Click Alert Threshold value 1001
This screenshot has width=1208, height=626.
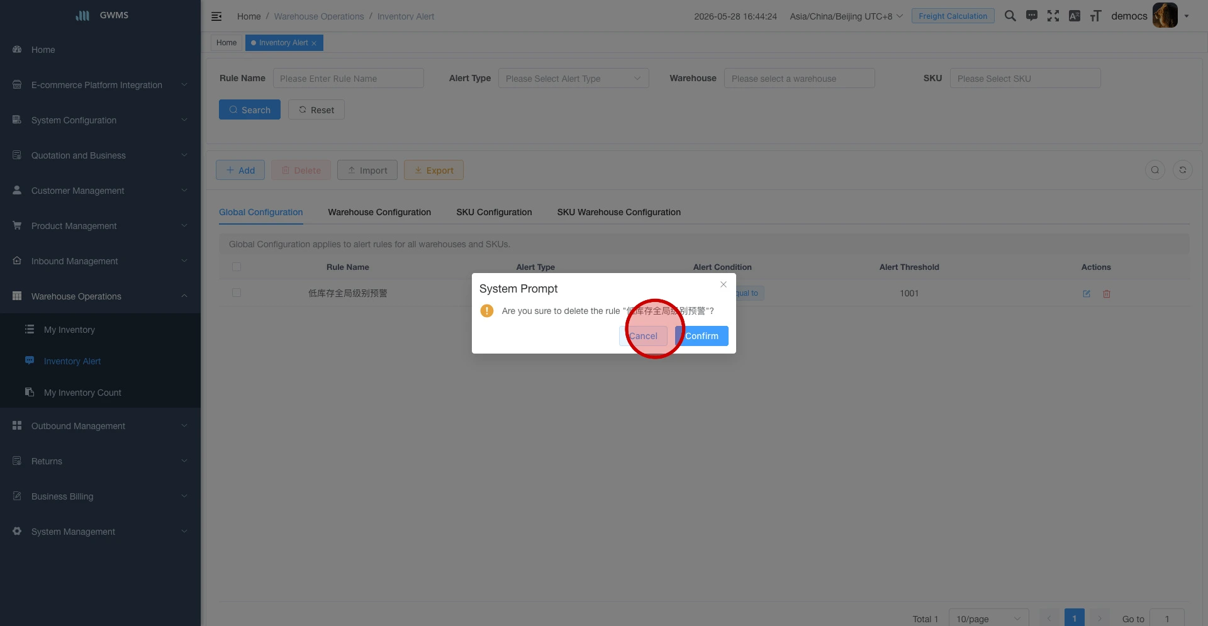(909, 293)
